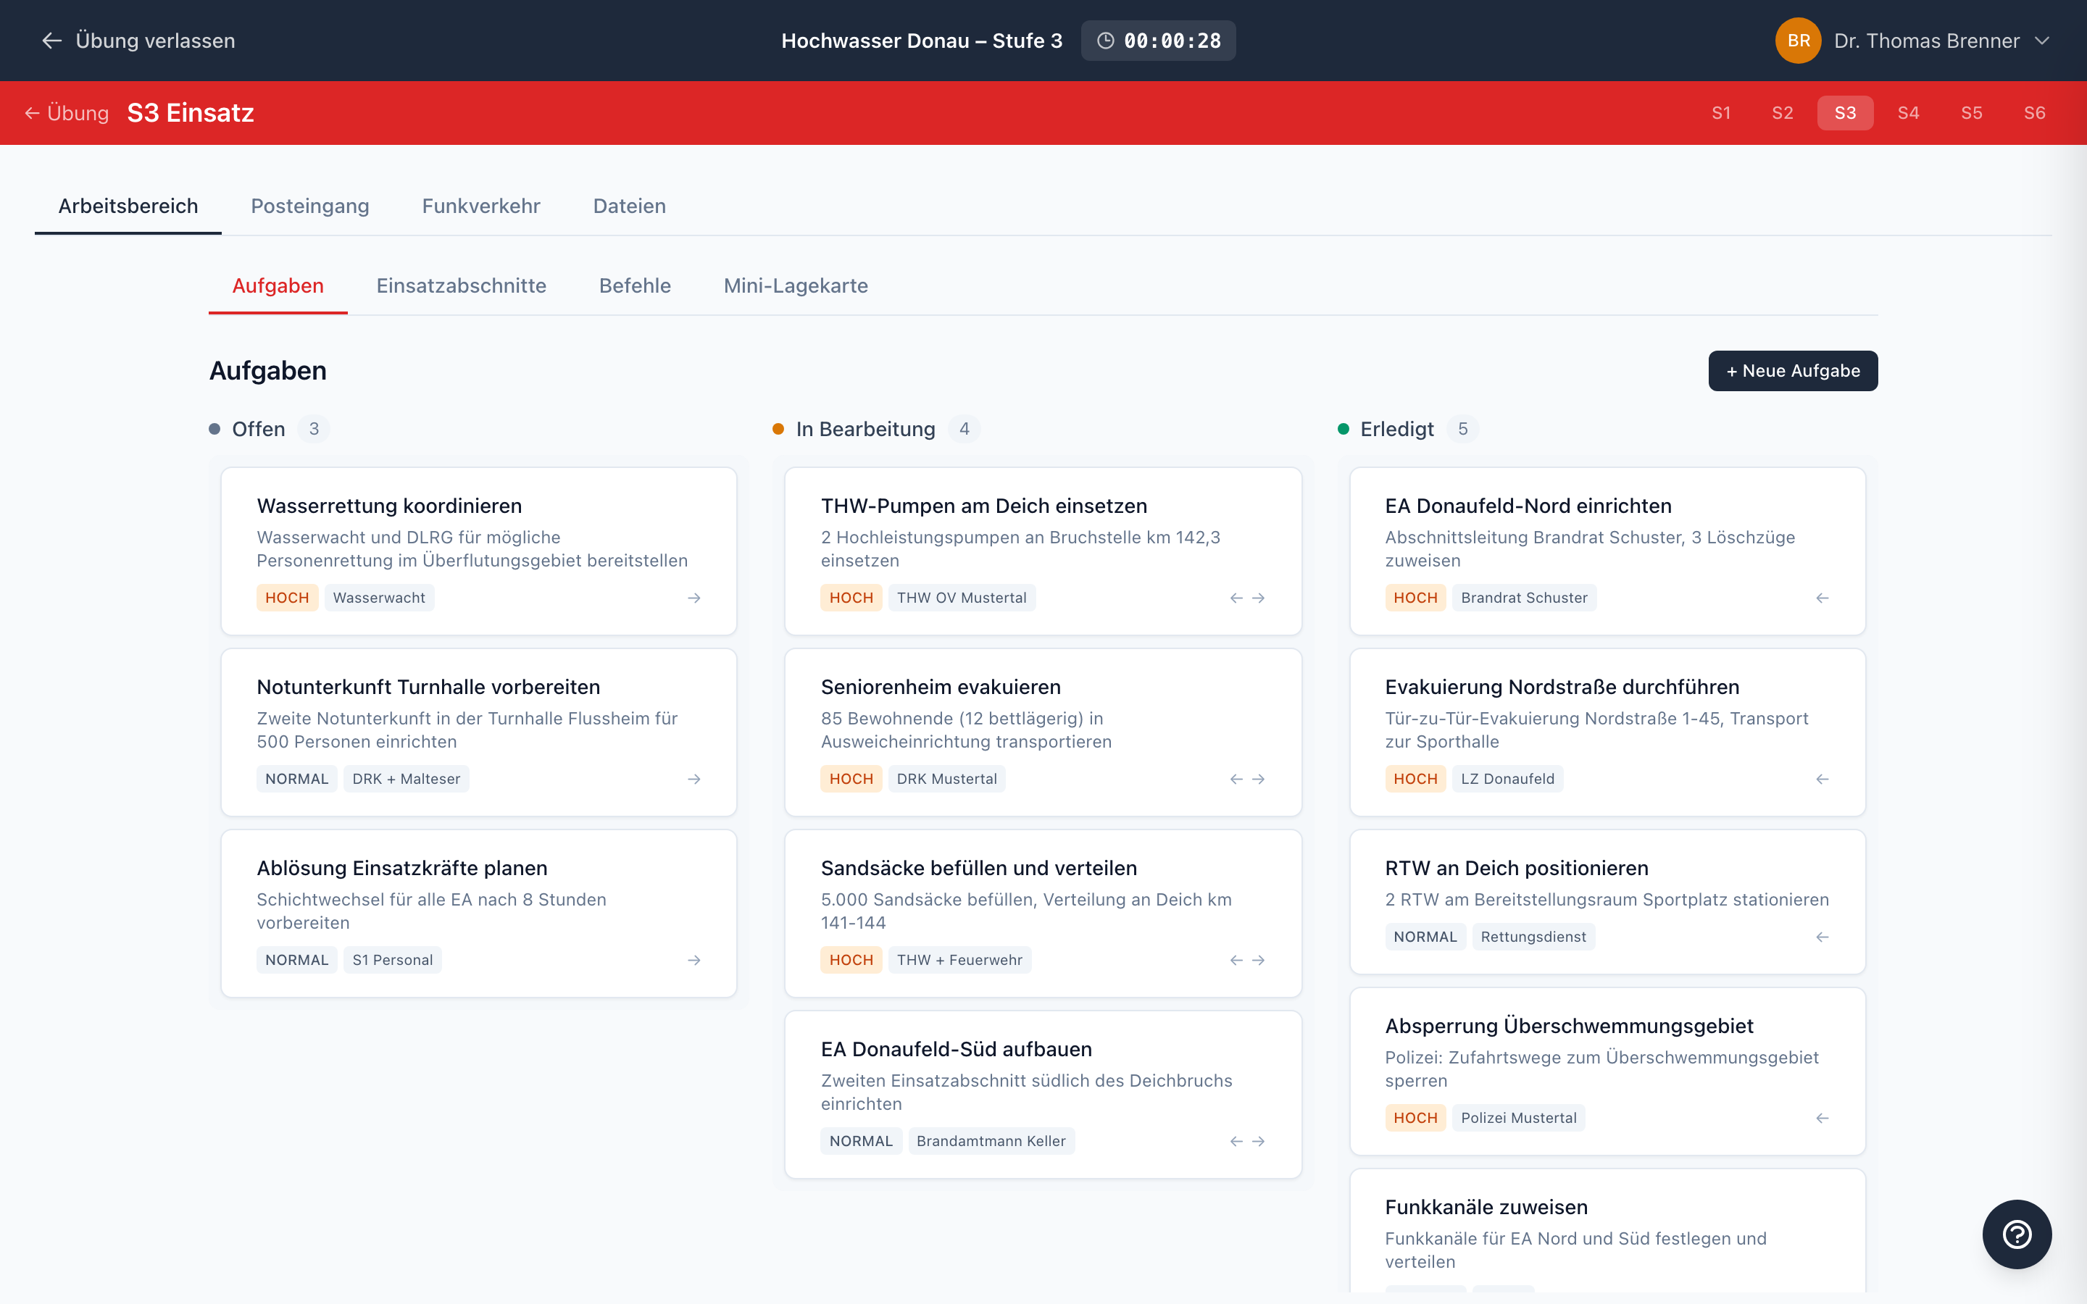The image size is (2087, 1304).
Task: Click Übung verlassen to exit
Action: point(155,40)
